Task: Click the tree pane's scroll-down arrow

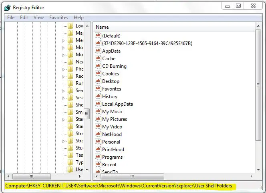Action: point(87,169)
